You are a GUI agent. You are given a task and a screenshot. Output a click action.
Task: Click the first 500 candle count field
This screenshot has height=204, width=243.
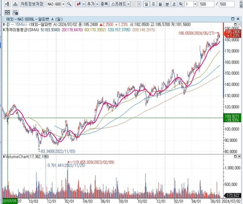[207, 4]
